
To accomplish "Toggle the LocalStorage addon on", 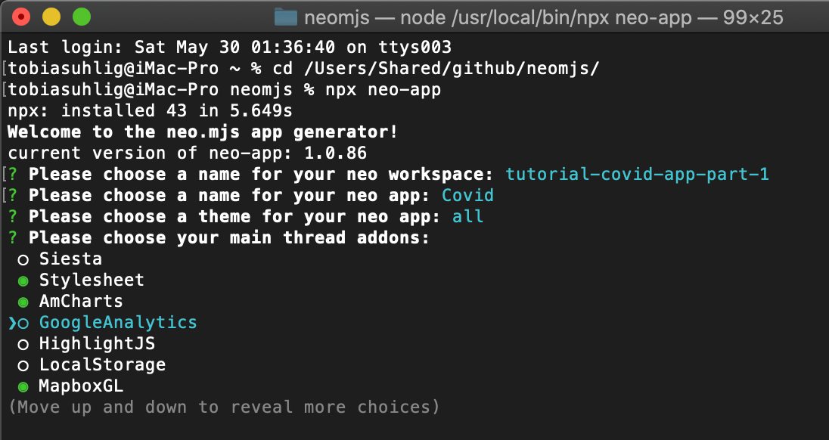I will tap(26, 364).
